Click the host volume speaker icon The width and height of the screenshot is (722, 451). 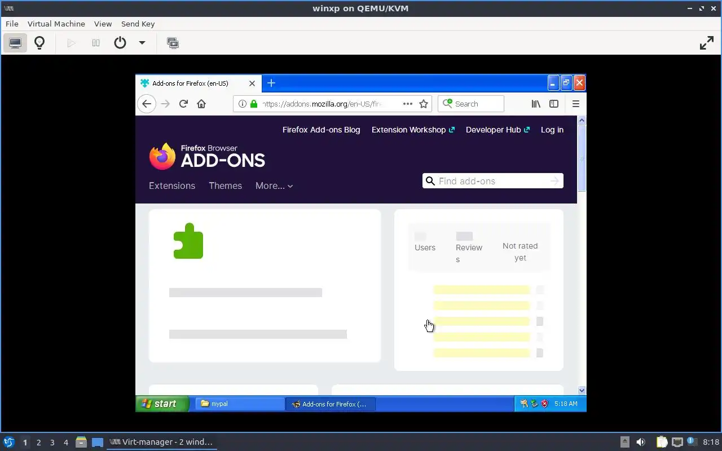coord(641,442)
